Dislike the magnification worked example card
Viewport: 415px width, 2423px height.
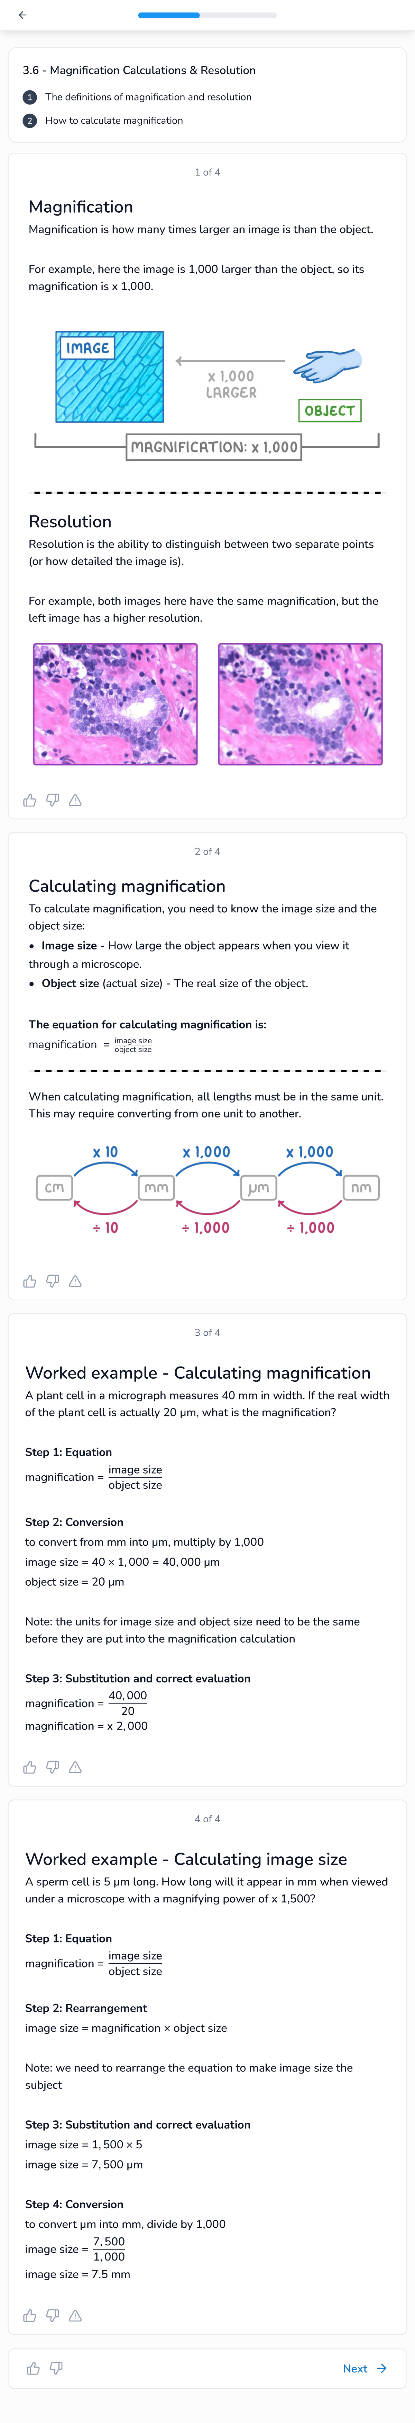pos(53,1767)
